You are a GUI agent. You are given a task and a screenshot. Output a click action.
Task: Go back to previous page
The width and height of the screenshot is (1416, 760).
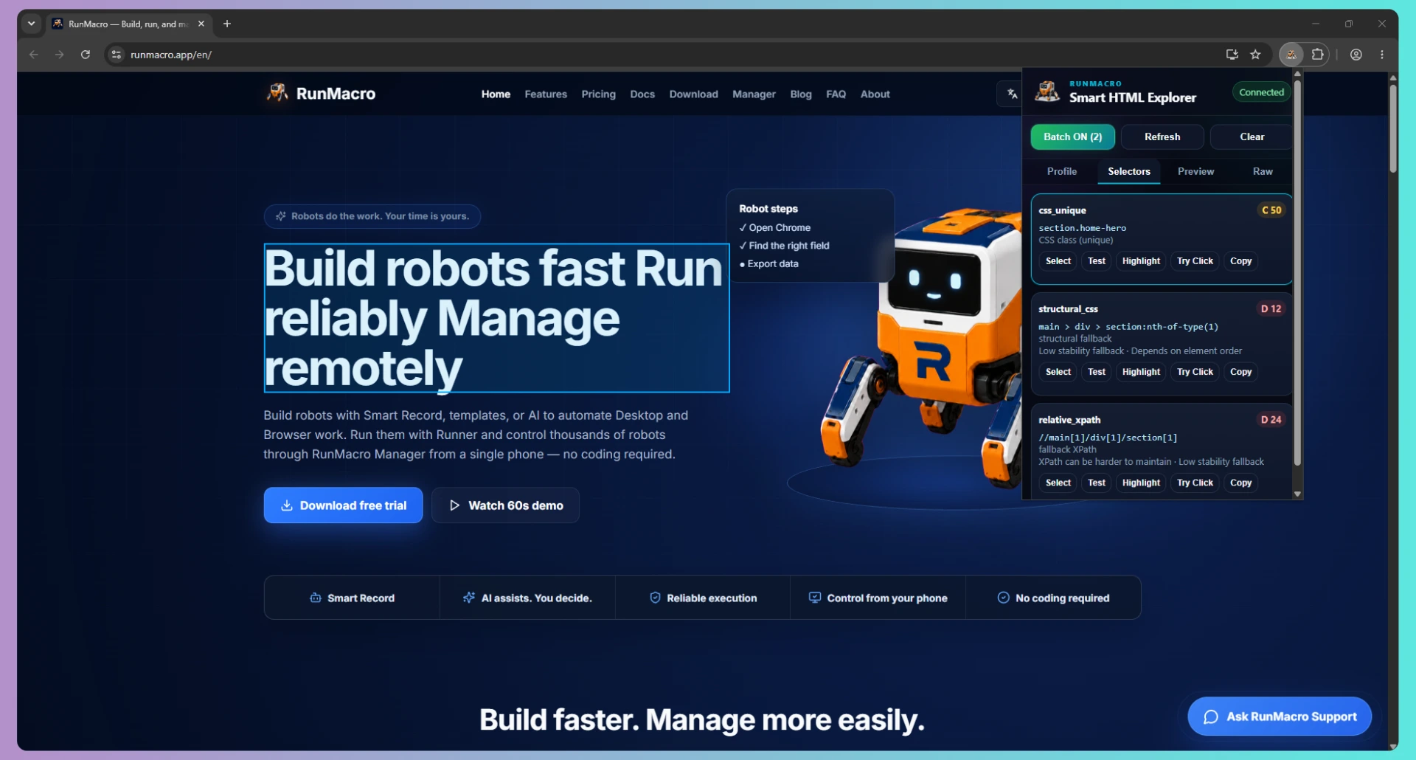(34, 55)
